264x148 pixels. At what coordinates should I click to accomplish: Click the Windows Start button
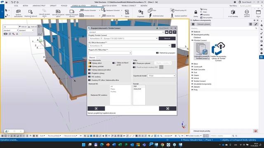pos(83,145)
